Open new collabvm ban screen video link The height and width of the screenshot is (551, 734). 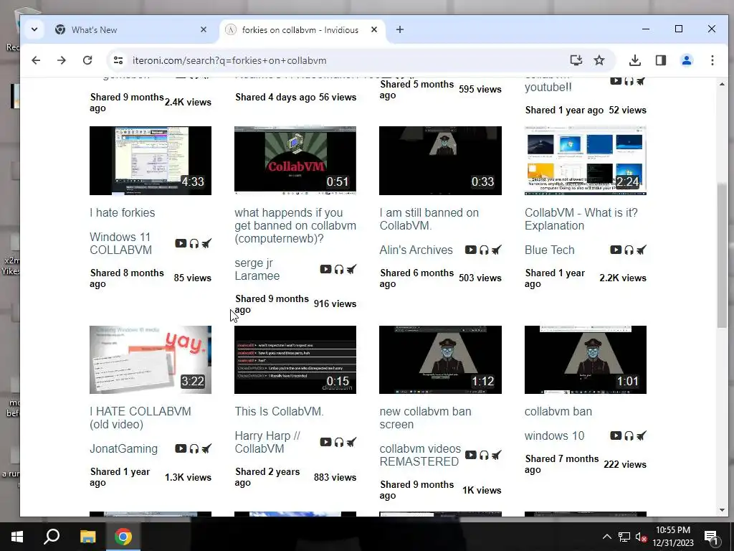pyautogui.click(x=426, y=418)
